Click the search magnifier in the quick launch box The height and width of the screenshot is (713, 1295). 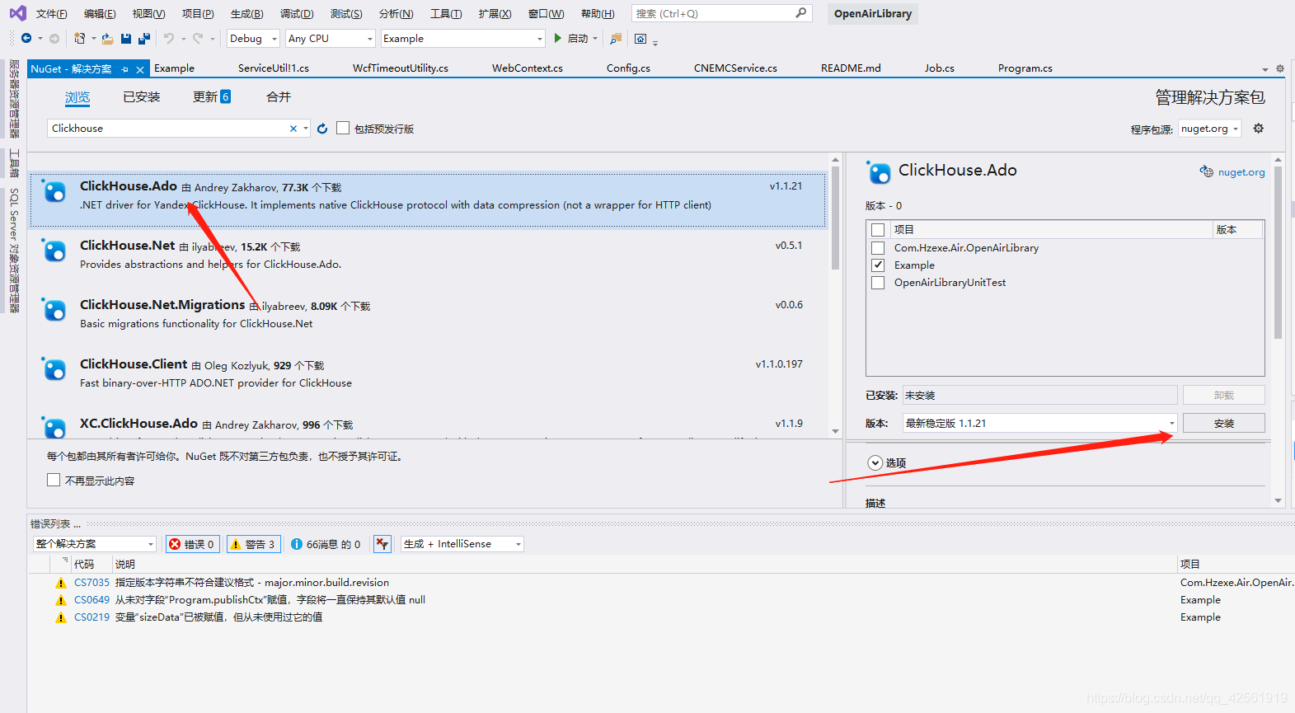[x=801, y=13]
